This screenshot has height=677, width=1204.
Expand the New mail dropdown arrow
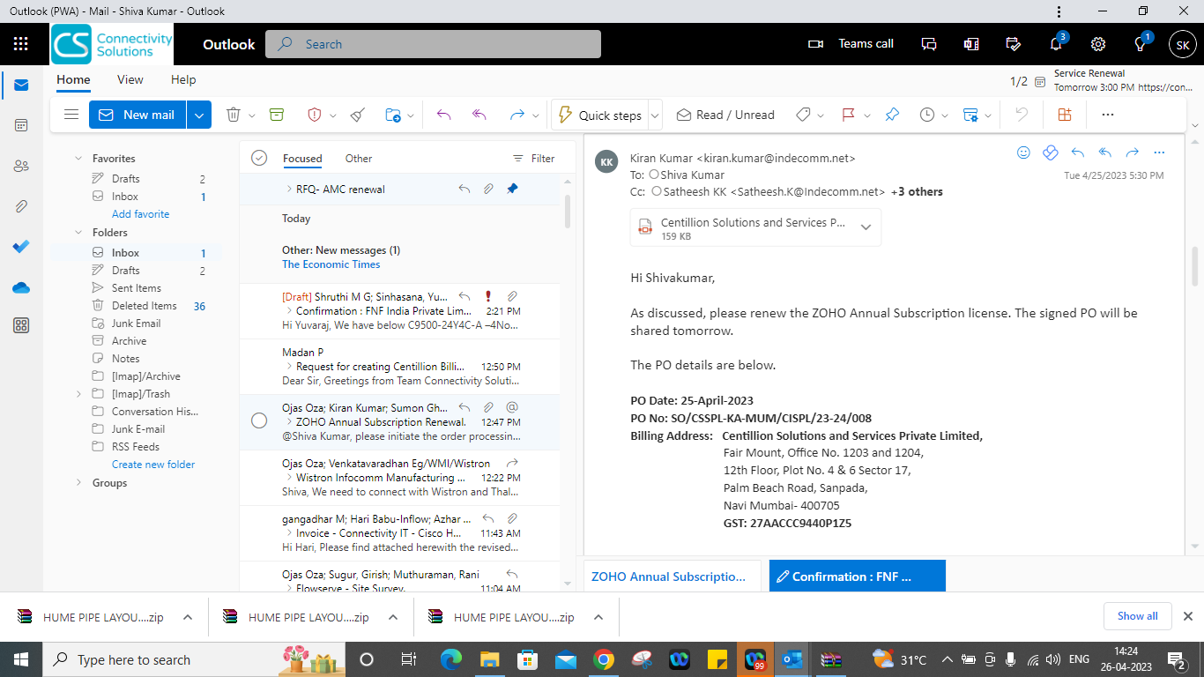point(199,115)
